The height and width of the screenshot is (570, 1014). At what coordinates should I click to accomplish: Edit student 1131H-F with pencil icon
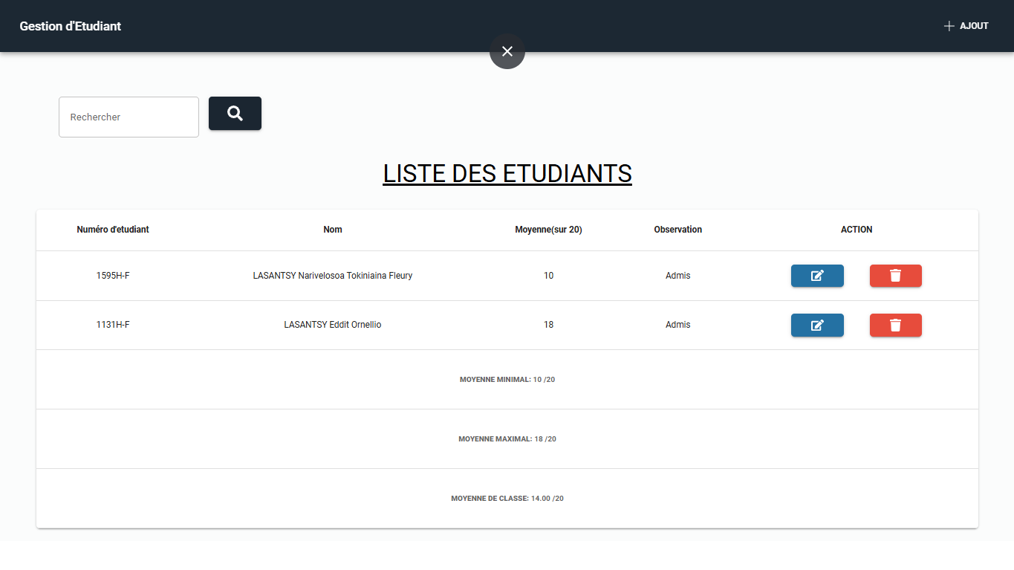coord(817,325)
